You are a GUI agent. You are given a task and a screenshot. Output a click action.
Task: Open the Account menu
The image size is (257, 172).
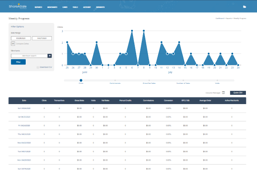(87, 7)
